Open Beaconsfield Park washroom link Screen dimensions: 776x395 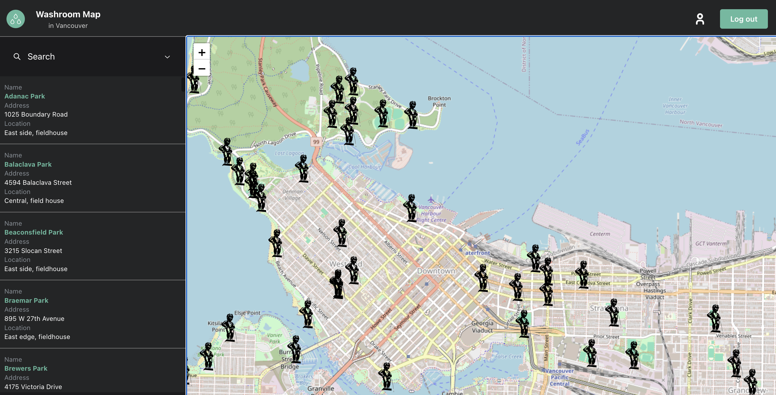point(34,232)
